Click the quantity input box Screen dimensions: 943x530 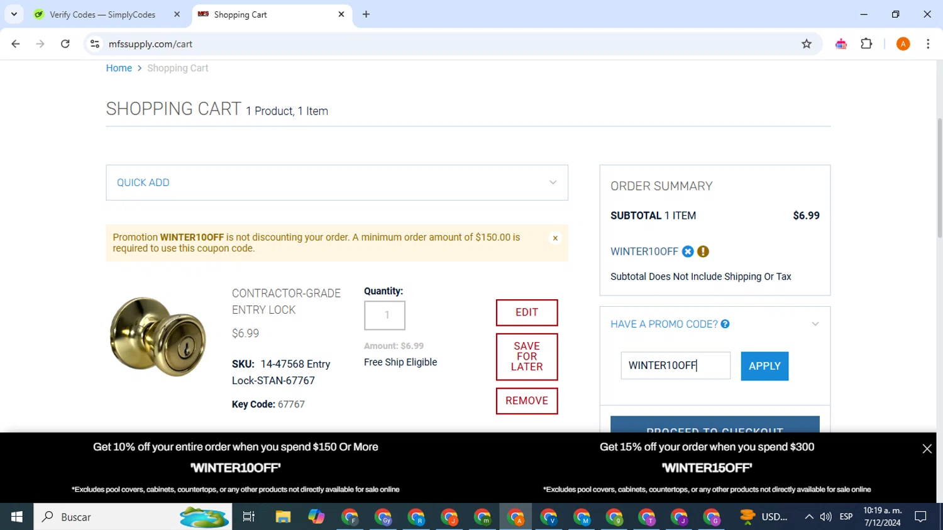click(x=385, y=315)
